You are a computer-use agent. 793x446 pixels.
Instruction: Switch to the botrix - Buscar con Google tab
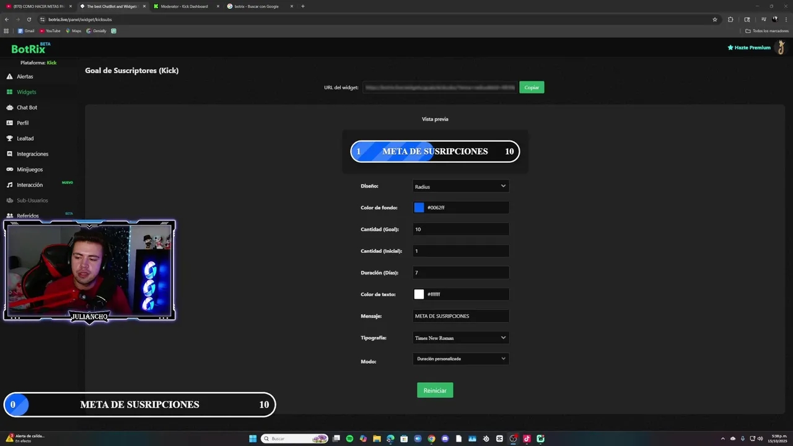260,6
